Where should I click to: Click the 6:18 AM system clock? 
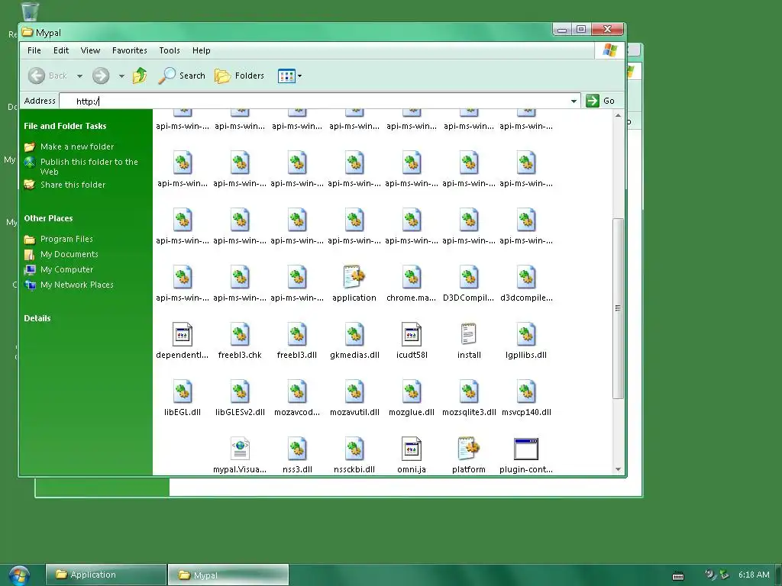(x=754, y=575)
